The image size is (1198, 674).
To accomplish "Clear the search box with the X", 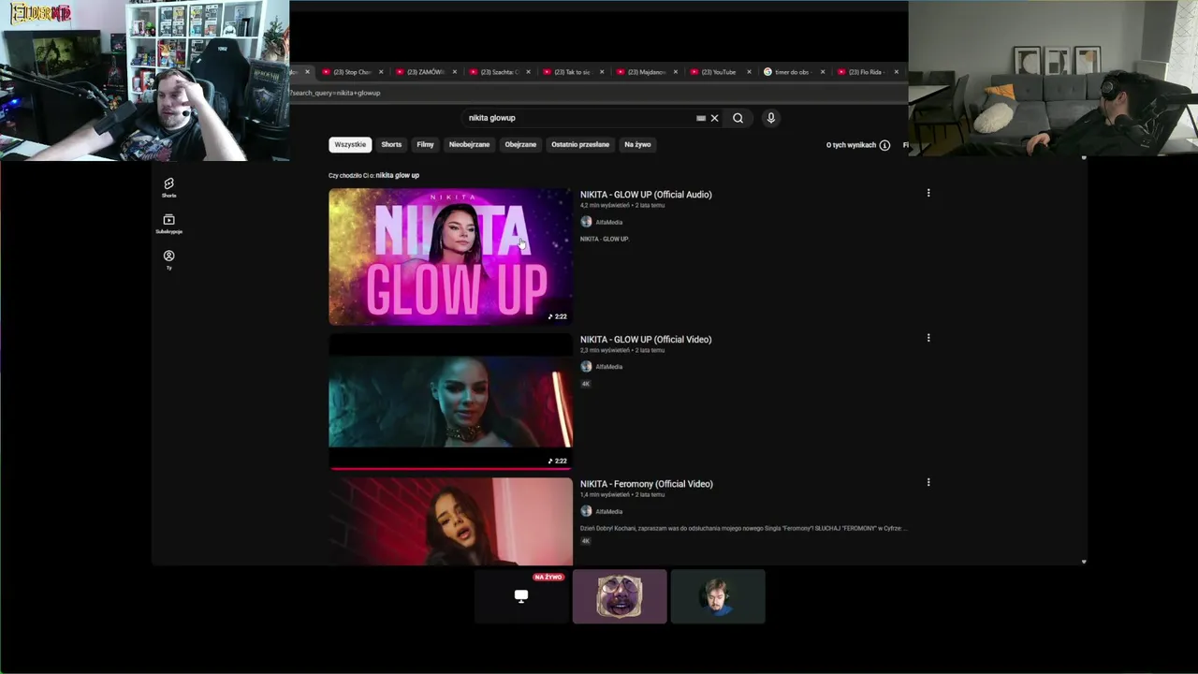I will (714, 118).
